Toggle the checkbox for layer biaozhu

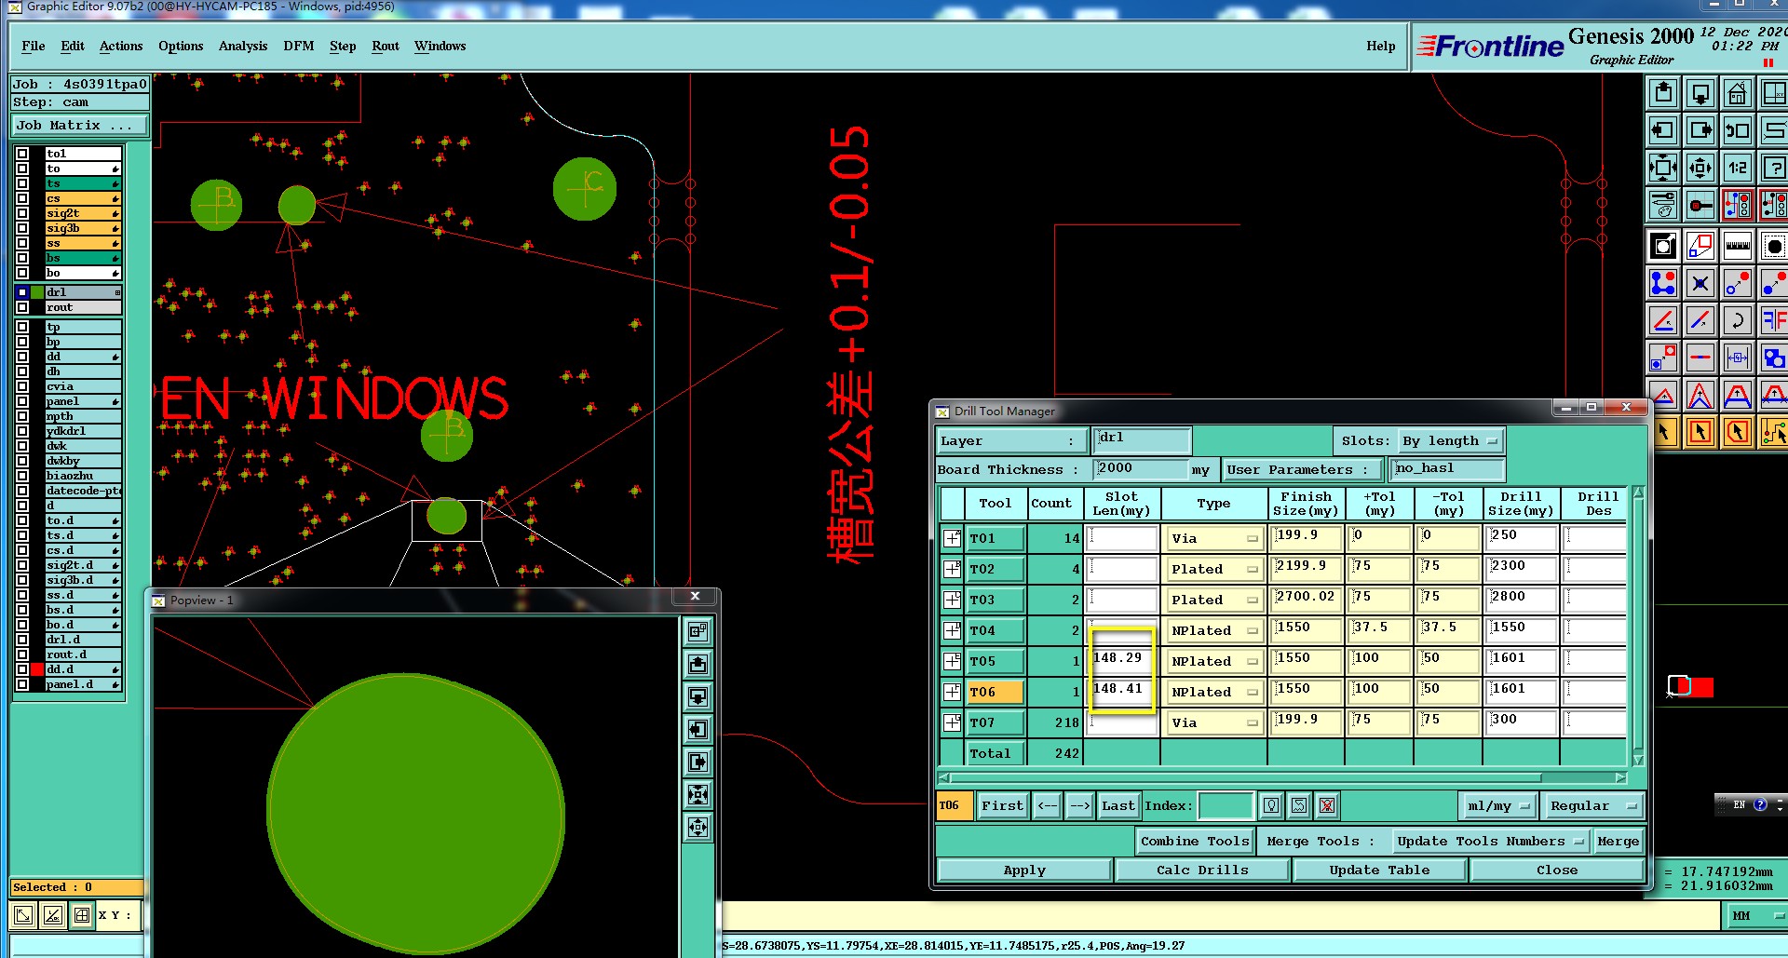(x=22, y=476)
